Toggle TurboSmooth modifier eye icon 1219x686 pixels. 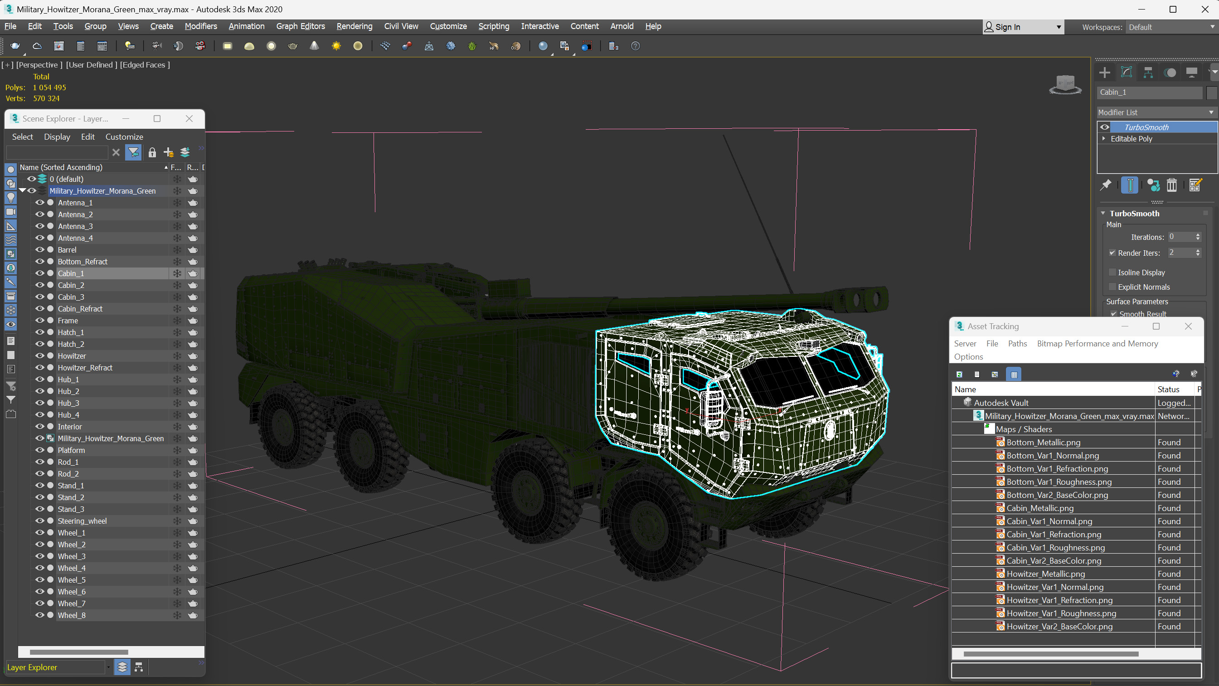click(1104, 127)
